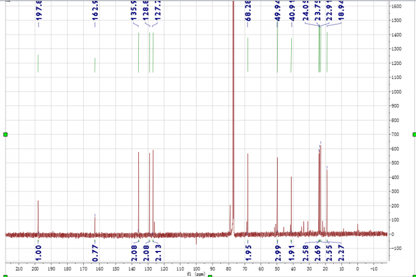
Task: Select the 2.99 integral value
Action: click(278, 253)
